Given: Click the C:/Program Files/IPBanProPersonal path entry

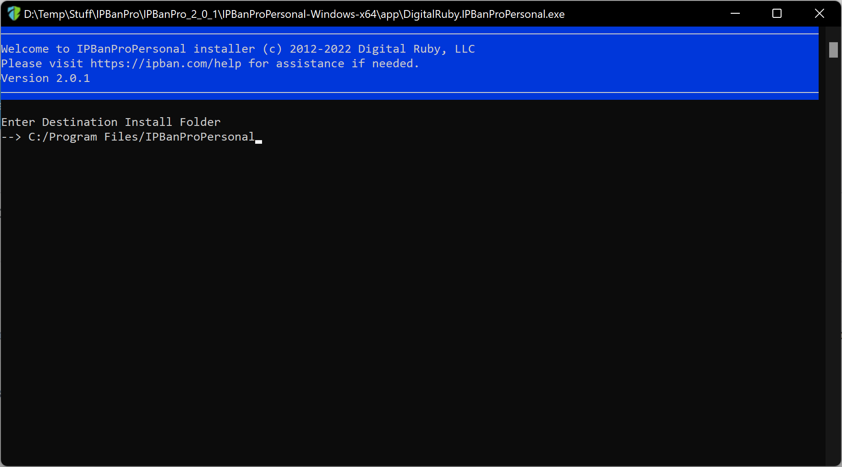Looking at the screenshot, I should pyautogui.click(x=142, y=137).
